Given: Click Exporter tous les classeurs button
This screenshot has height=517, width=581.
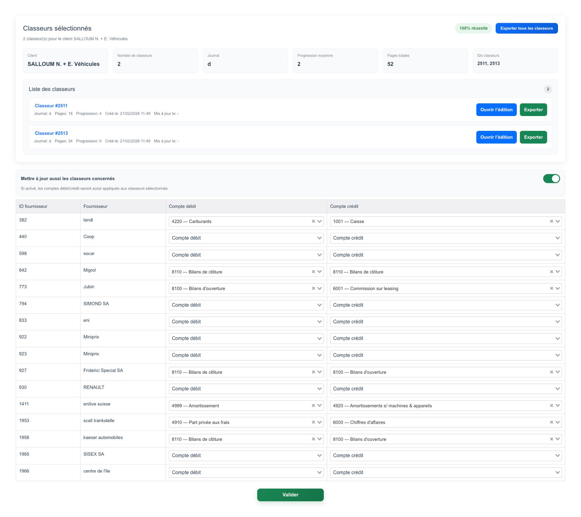Looking at the screenshot, I should click(526, 28).
